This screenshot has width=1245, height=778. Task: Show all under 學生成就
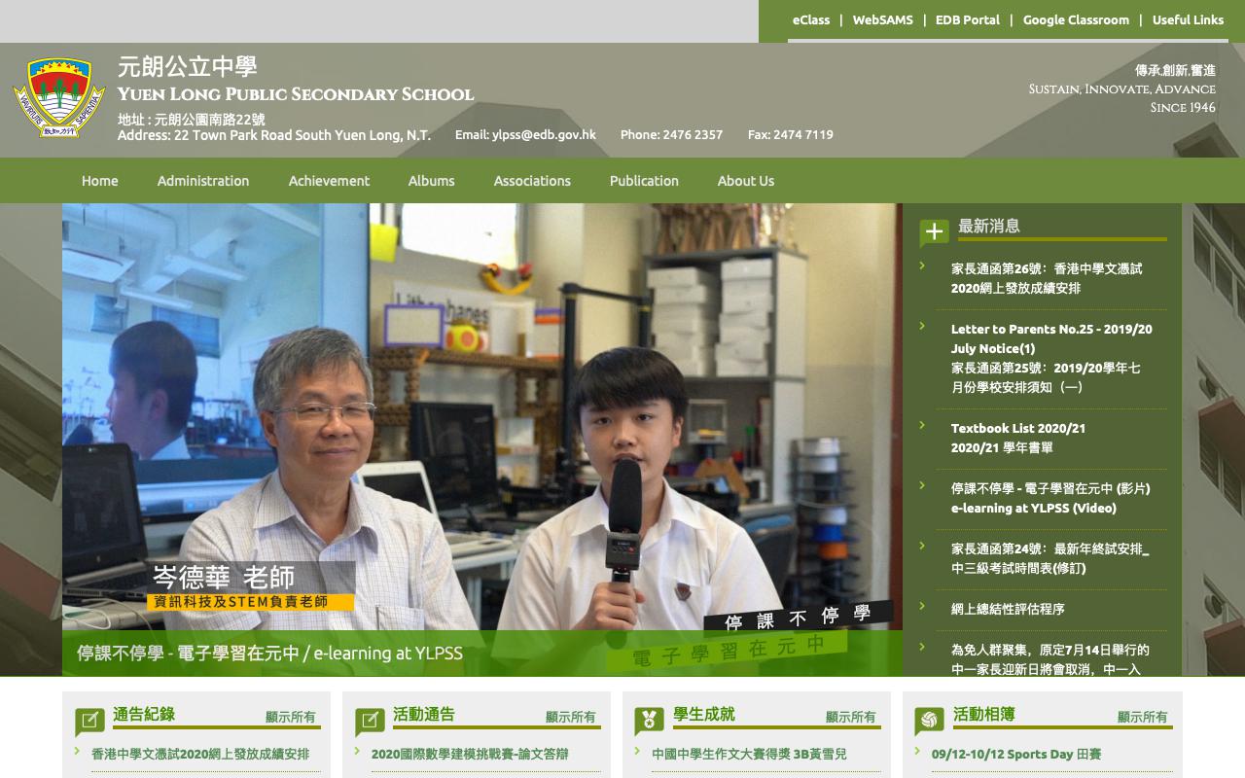pyautogui.click(x=851, y=717)
